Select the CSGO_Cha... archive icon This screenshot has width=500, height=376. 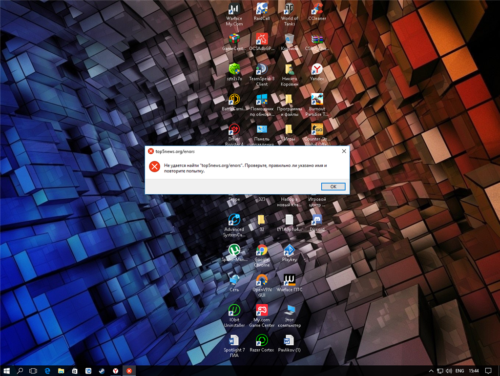(317, 42)
